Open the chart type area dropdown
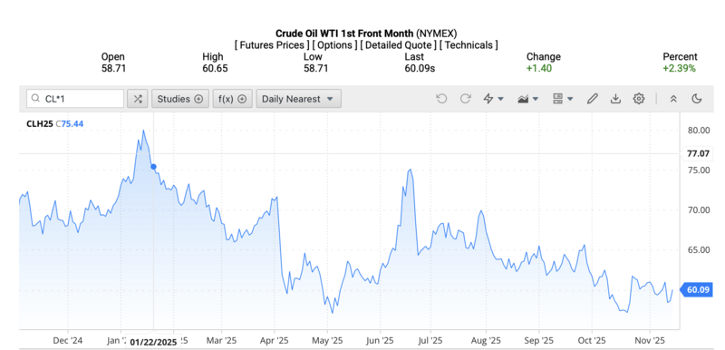 click(x=528, y=99)
